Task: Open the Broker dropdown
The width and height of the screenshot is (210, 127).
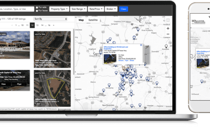Action: 111,9
